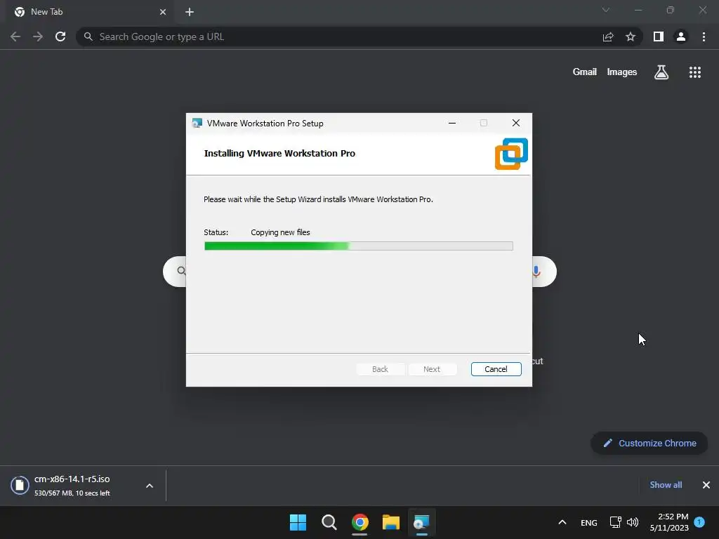This screenshot has width=719, height=539.
Task: Open Windows Start menu
Action: click(x=298, y=522)
